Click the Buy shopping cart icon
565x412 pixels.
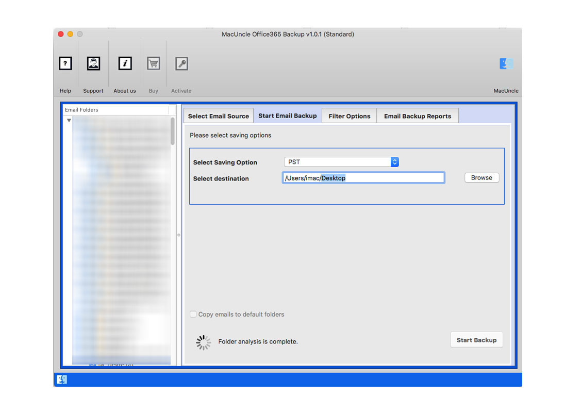(x=153, y=63)
